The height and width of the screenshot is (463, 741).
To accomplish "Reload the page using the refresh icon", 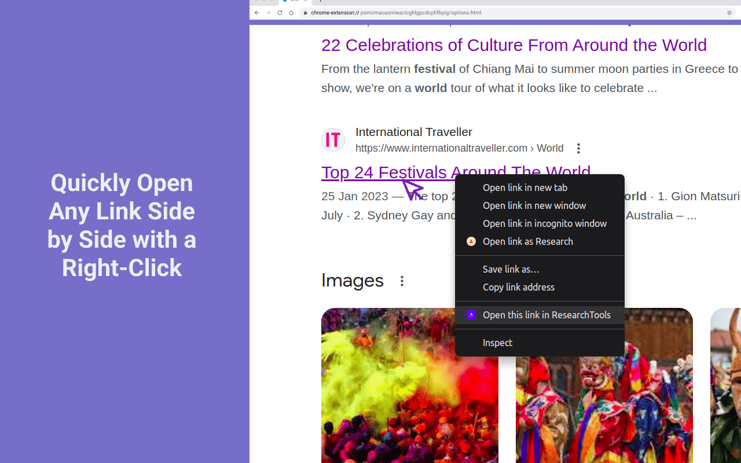I will pyautogui.click(x=280, y=12).
